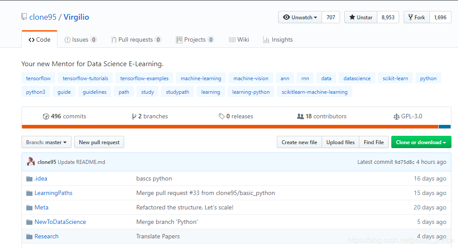The image size is (458, 248).
Task: Open commit hash 9d75d8c
Action: click(x=404, y=162)
